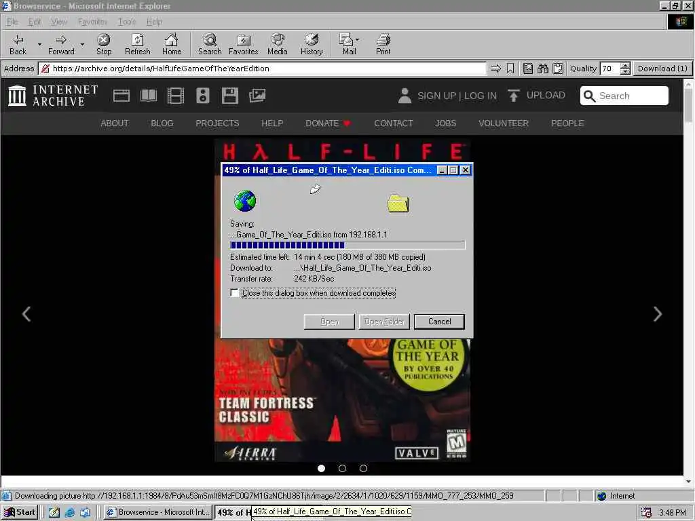Open the VOLUNTEER navigation link
Image resolution: width=695 pixels, height=521 pixels.
coord(504,123)
